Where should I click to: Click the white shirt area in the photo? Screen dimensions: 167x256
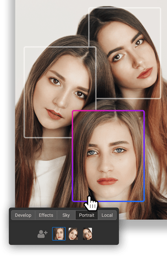[47, 180]
